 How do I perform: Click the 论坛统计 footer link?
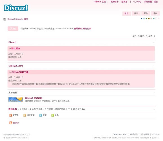click(x=145, y=135)
